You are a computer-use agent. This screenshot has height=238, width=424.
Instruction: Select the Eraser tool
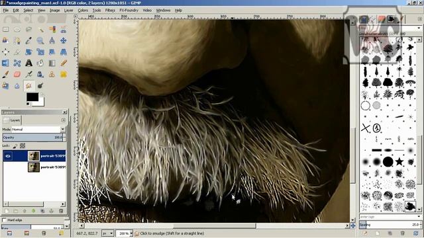(x=17, y=75)
